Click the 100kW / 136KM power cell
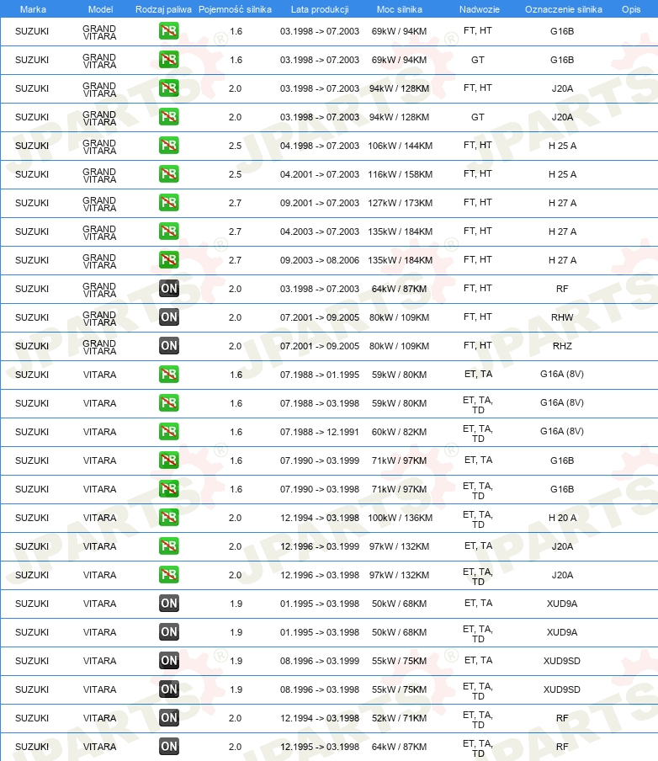 (400, 518)
